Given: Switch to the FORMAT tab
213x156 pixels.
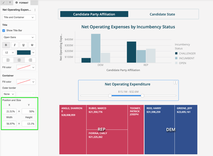Looking at the screenshot, I should (x=22, y=3).
